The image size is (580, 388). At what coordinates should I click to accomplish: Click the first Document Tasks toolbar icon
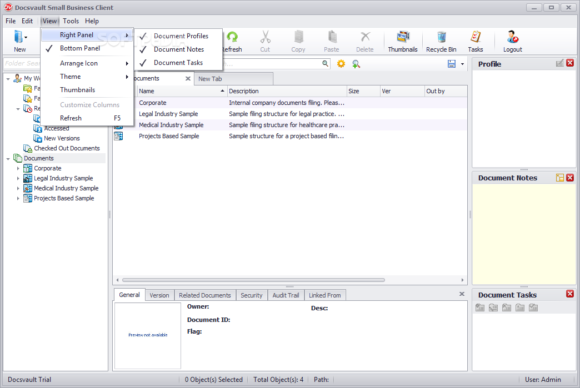[480, 308]
